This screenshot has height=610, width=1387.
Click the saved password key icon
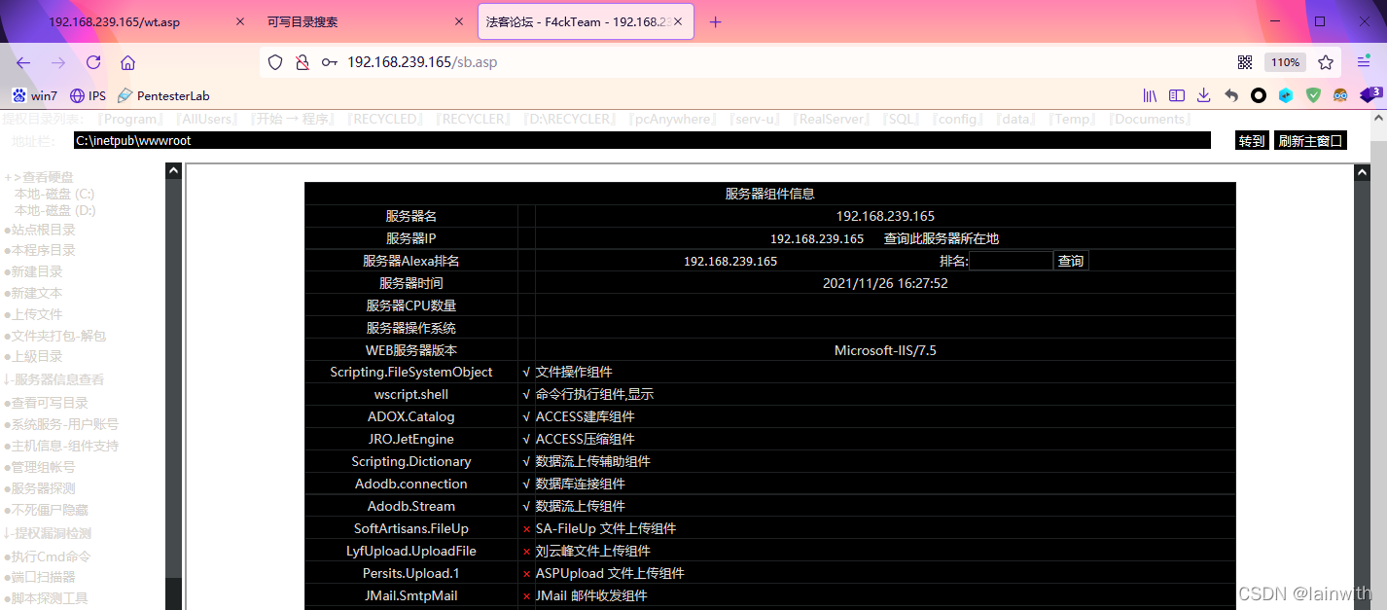tap(330, 62)
